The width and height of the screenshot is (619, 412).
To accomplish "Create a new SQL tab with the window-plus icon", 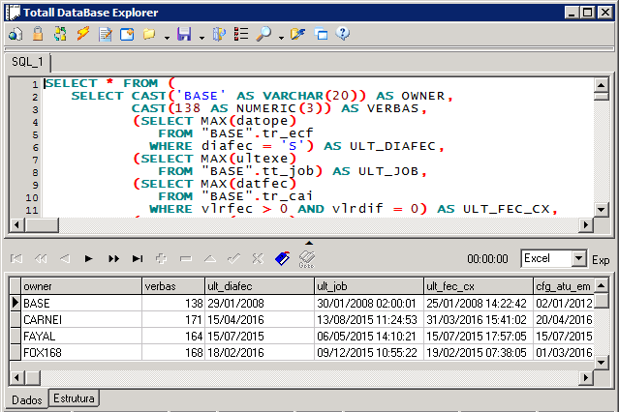I will [127, 34].
